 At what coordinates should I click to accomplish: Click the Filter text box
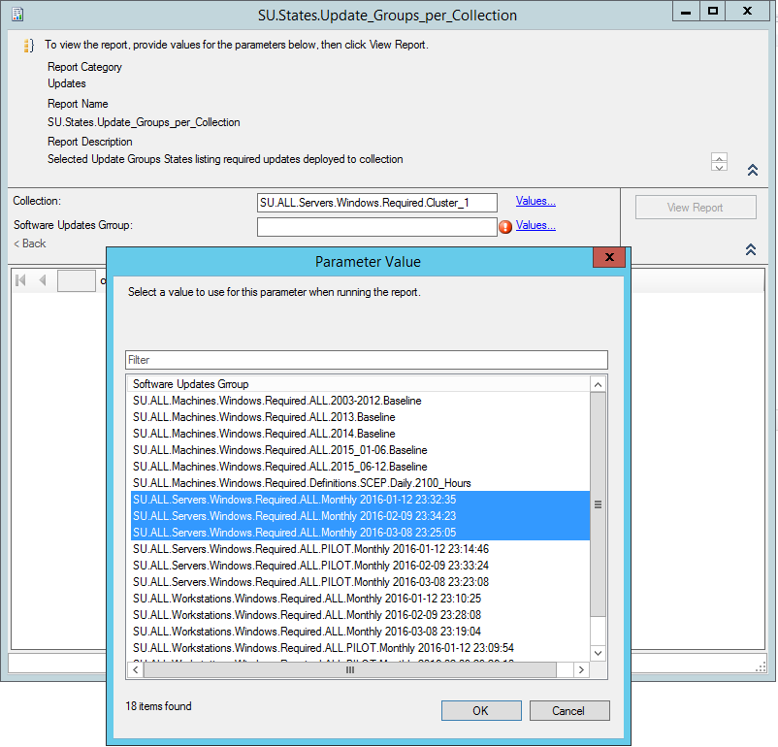[x=366, y=360]
